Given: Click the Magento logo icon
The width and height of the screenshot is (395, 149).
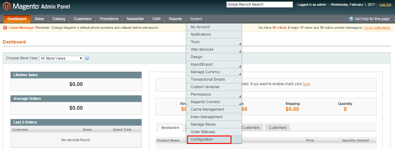Looking at the screenshot, I should 7,6.
